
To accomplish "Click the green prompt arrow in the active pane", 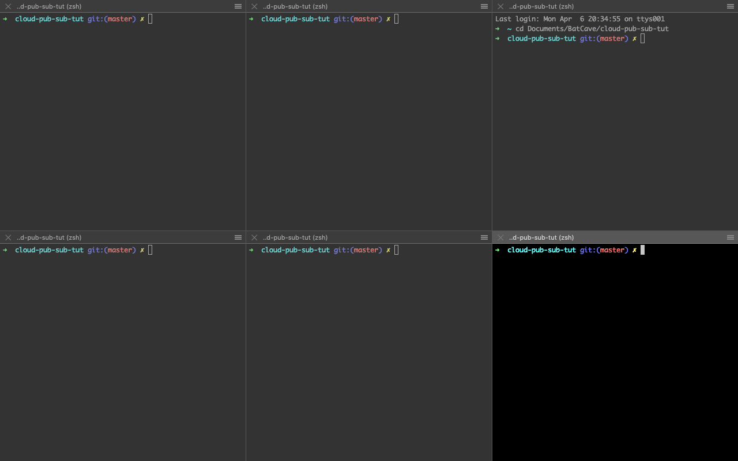I will click(x=498, y=250).
